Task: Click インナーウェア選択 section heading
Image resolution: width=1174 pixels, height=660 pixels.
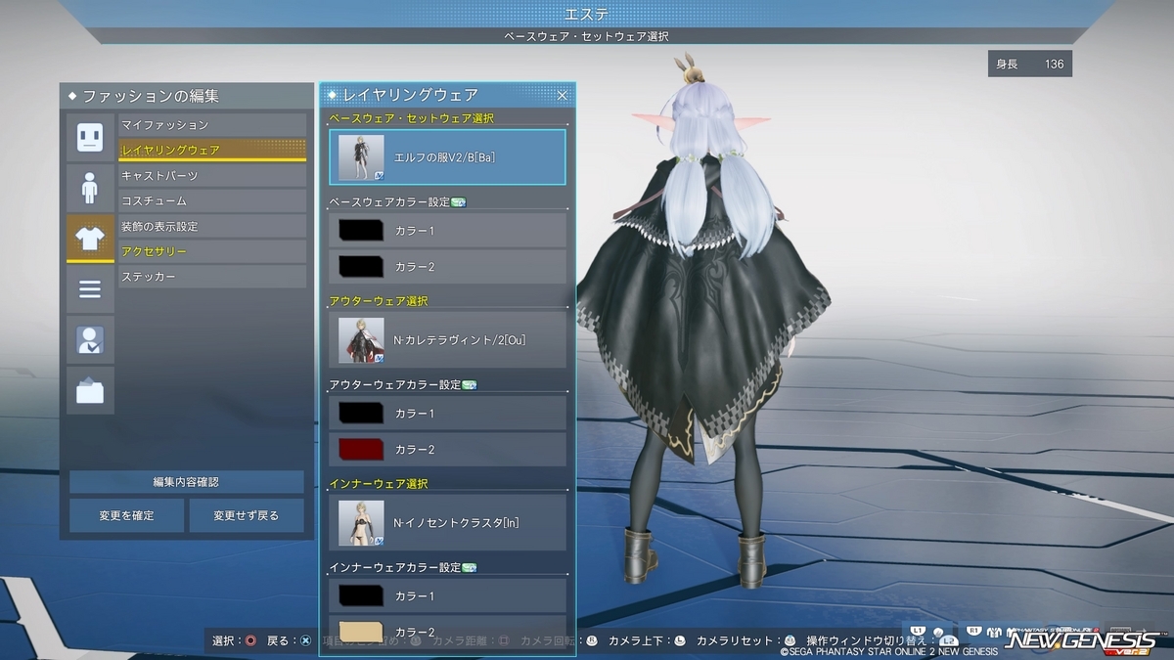Action: tap(379, 484)
